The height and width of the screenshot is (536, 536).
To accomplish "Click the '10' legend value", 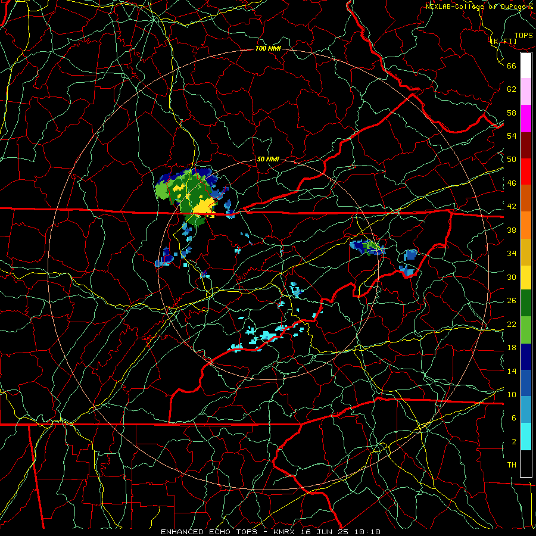I will click(512, 394).
